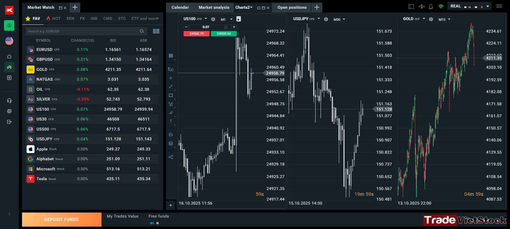Open USDJPY symbol dropdown
Image resolution: width=510 pixels, height=229 pixels.
tap(319, 19)
